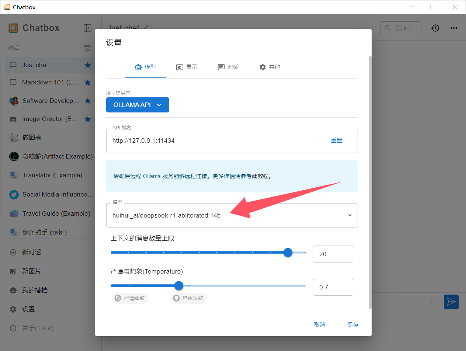Open the three-dot more options menu
Screen dimensions: 466x351
tap(454, 28)
